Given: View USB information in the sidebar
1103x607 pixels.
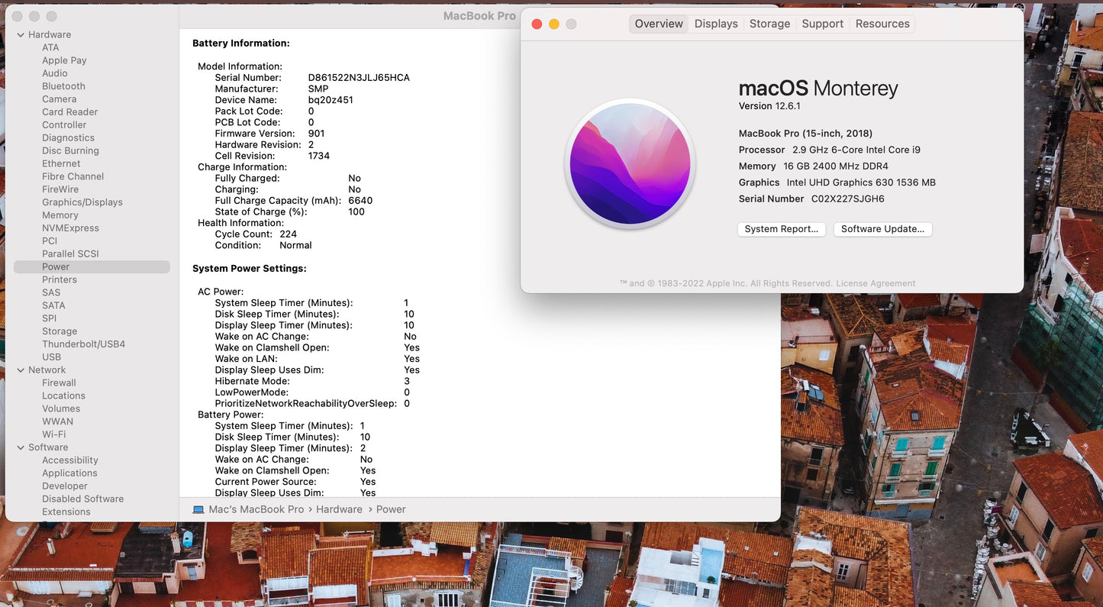Looking at the screenshot, I should pyautogui.click(x=51, y=357).
